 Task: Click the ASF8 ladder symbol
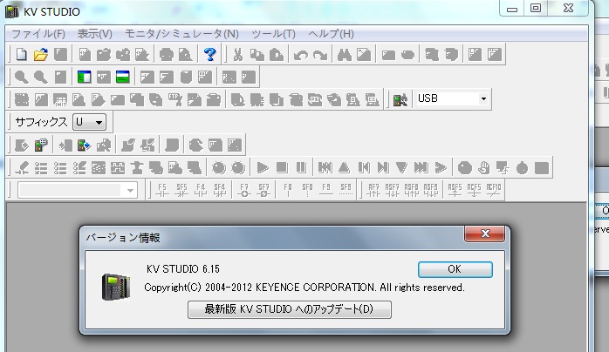(411, 190)
